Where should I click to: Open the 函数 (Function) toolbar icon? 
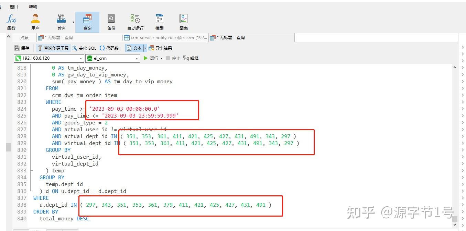pyautogui.click(x=11, y=22)
